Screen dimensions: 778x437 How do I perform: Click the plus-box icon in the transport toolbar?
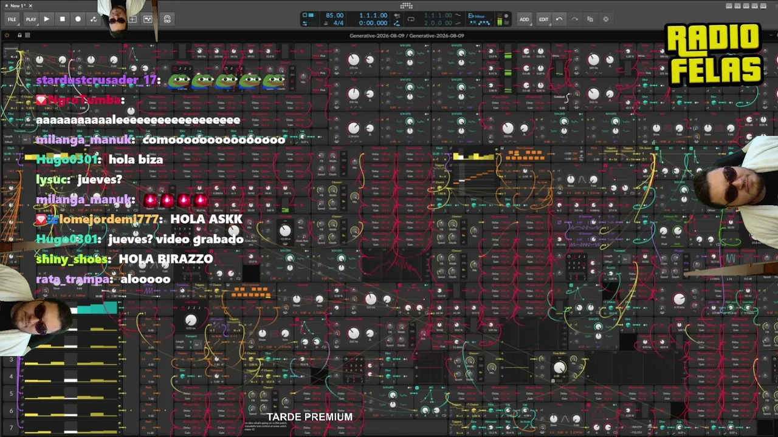coord(133,19)
